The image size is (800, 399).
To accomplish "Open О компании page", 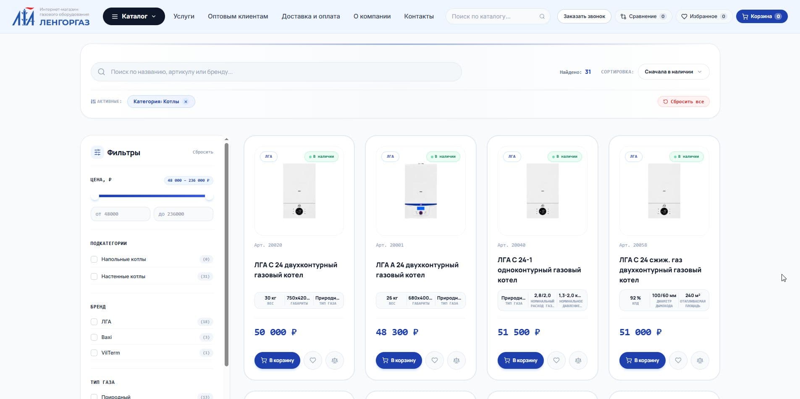I will [x=372, y=16].
